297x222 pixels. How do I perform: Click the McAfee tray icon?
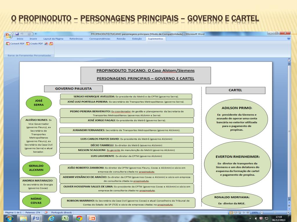pyautogui.click(x=261, y=219)
